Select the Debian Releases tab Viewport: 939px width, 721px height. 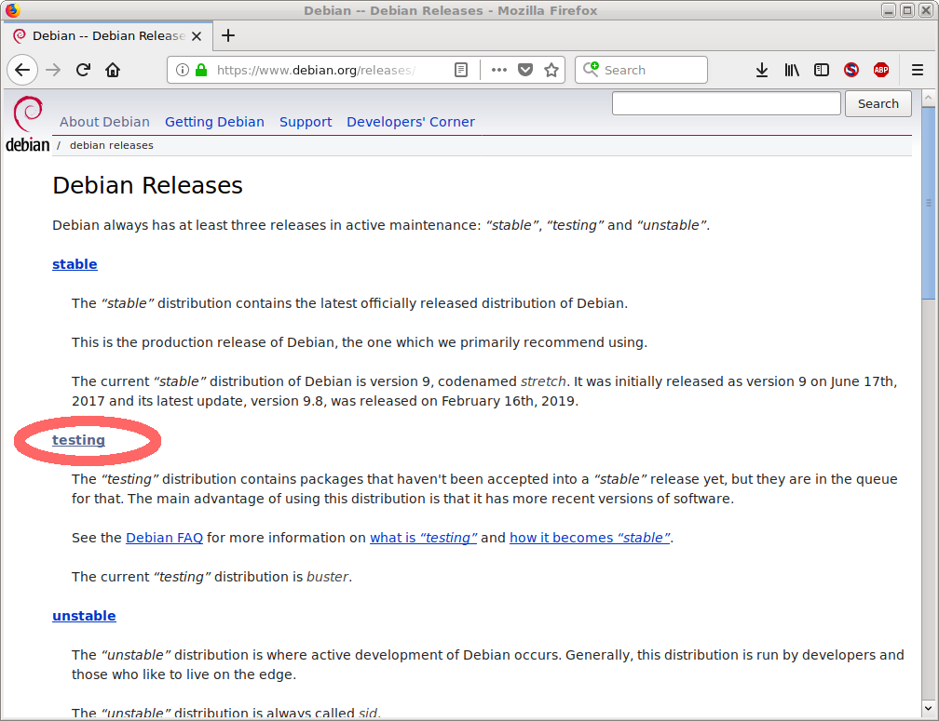108,36
